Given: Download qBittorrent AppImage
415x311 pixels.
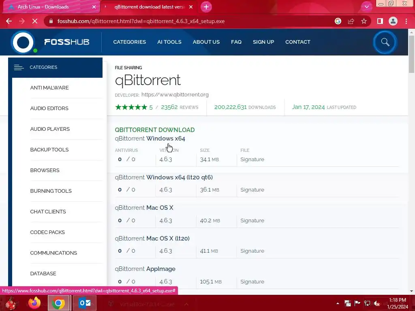Looking at the screenshot, I should 145,269.
